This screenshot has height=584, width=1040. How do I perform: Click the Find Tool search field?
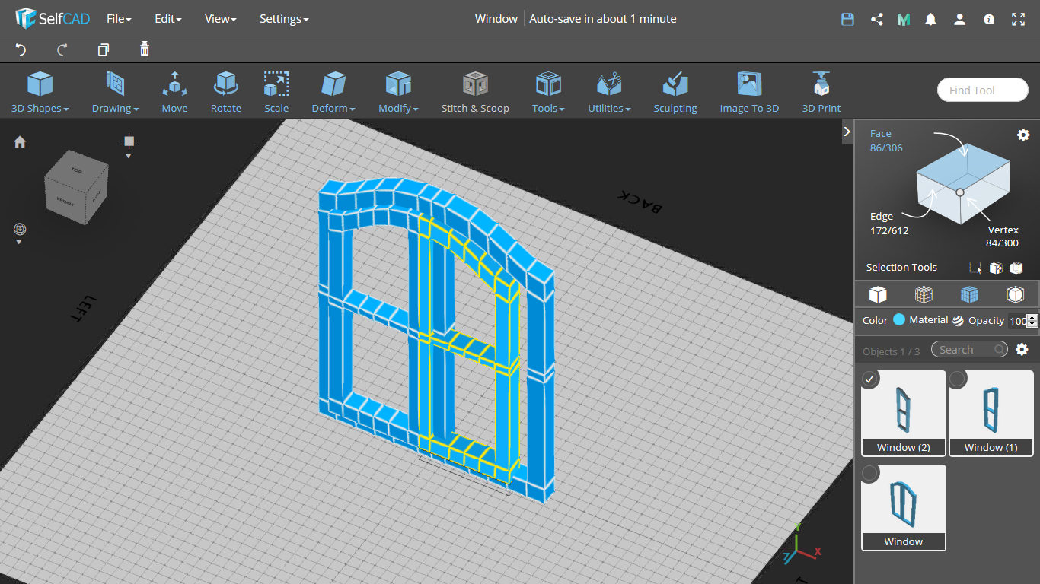pos(982,90)
